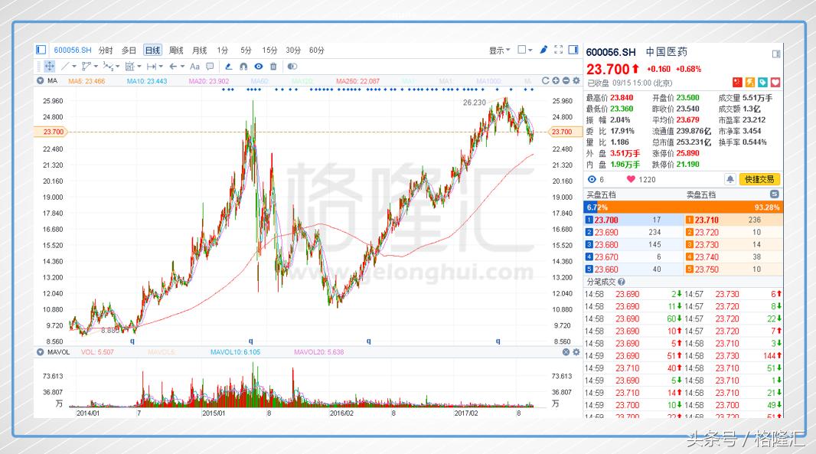816x454 pixels.
Task: Click the 6.72% buy ratio bar
Action: (x=590, y=207)
